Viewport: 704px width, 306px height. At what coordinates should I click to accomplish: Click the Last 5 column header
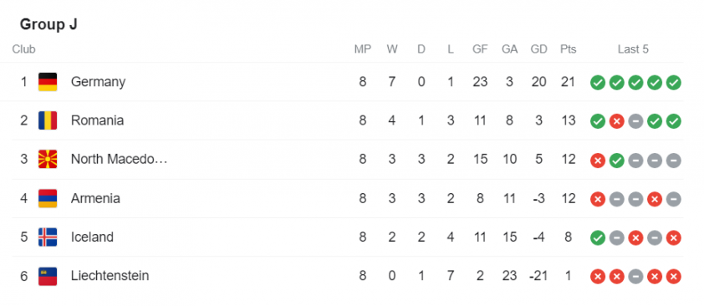633,49
